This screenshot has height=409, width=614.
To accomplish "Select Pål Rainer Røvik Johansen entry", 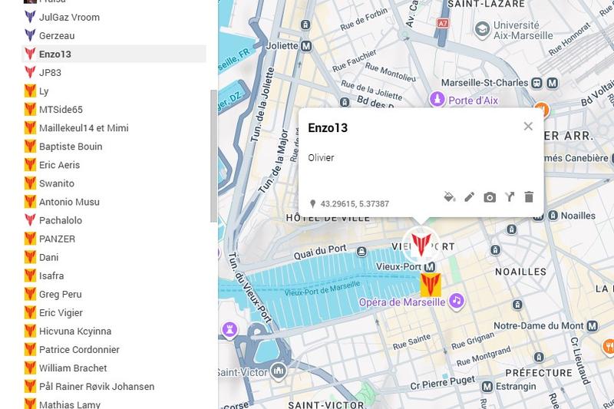I will 114,386.
